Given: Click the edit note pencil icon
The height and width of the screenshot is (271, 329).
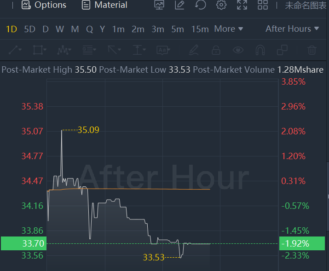Looking at the screenshot, I should click(180, 5).
